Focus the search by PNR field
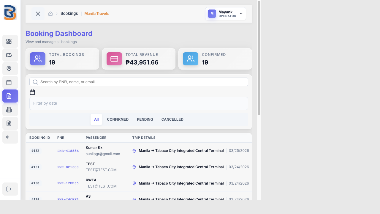 click(139, 82)
